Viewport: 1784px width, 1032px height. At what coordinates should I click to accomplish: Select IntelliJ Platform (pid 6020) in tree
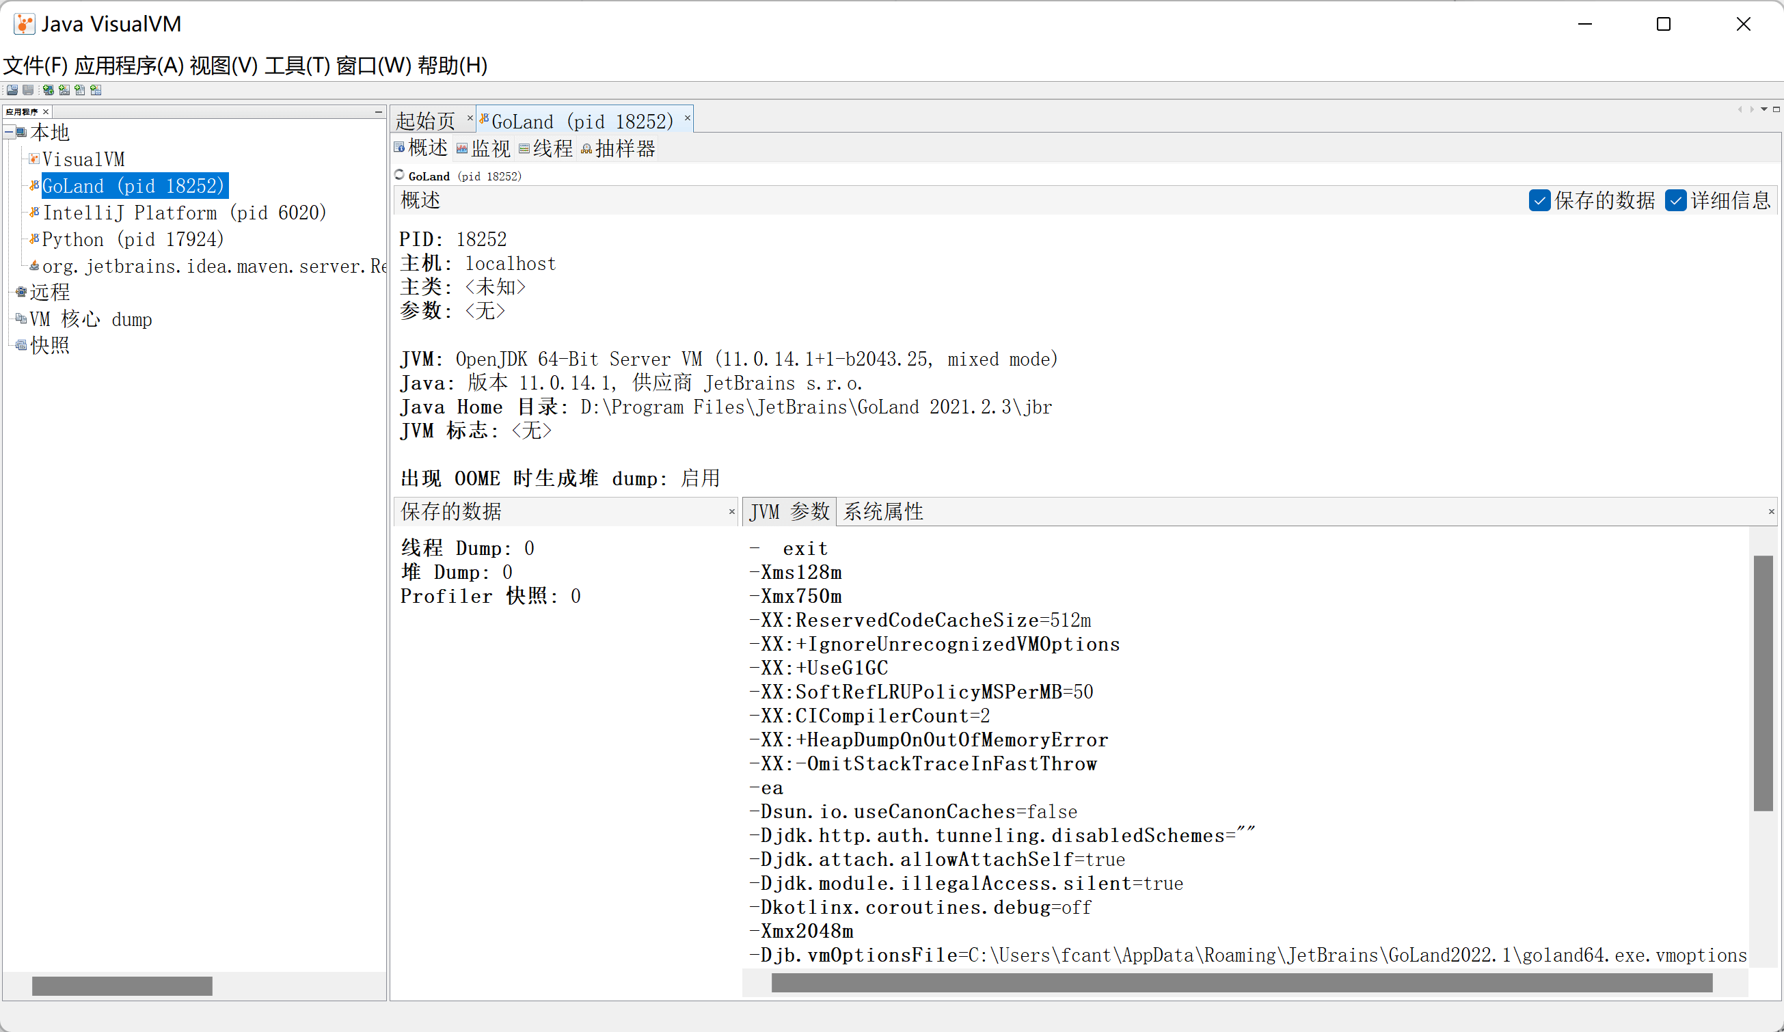click(184, 213)
